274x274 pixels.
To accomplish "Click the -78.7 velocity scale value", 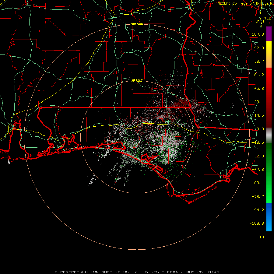I will [258, 197].
